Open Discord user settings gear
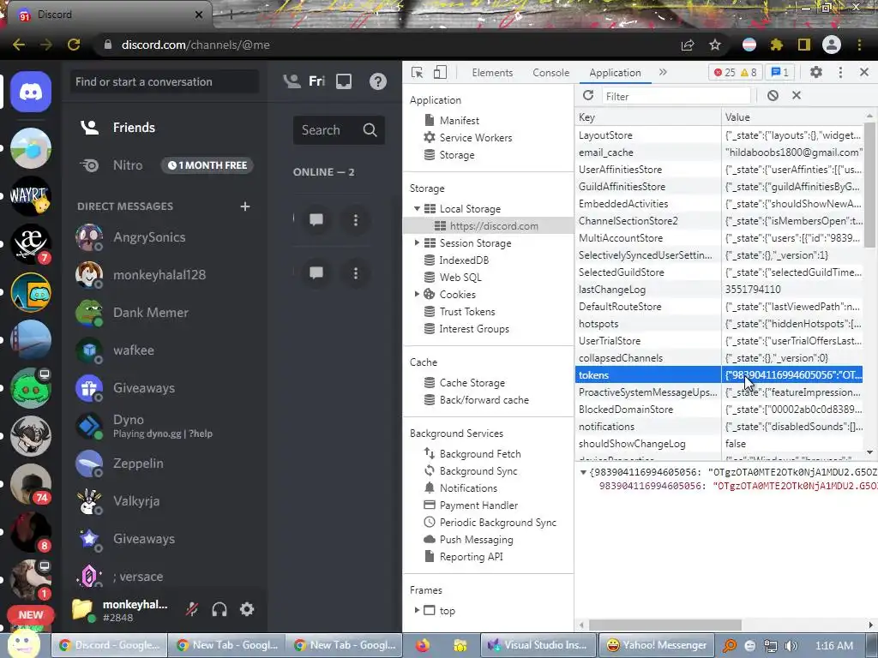The width and height of the screenshot is (878, 658). 247,609
